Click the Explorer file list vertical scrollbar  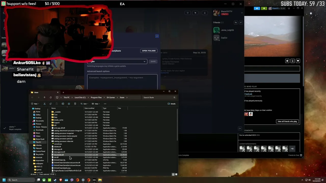pyautogui.click(x=177, y=125)
